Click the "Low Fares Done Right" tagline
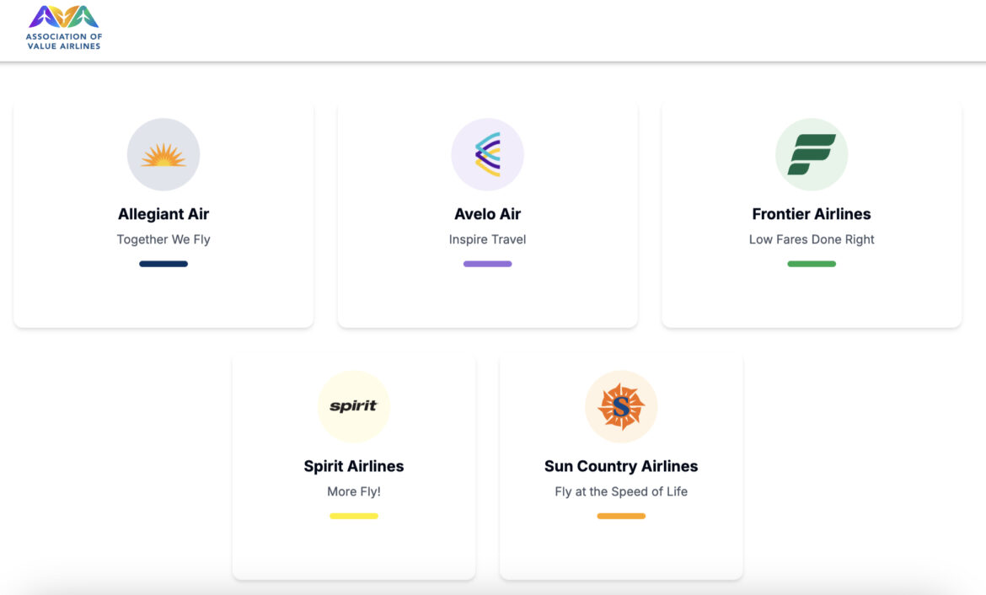 point(812,239)
